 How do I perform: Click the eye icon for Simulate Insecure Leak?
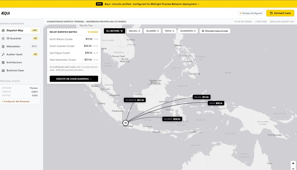click(x=203, y=31)
